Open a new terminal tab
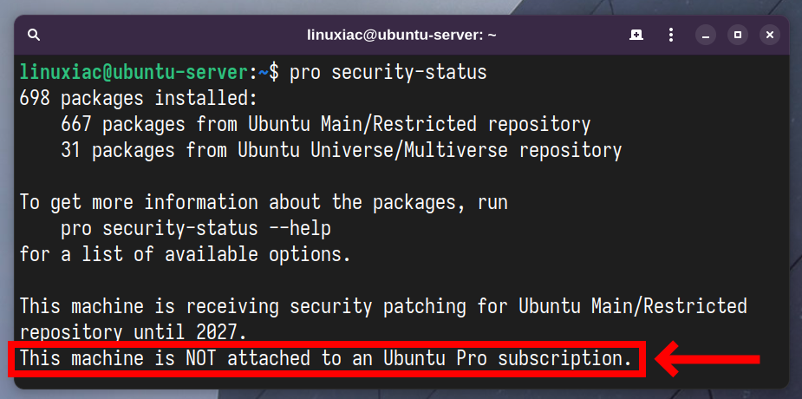Image resolution: width=802 pixels, height=399 pixels. (636, 36)
